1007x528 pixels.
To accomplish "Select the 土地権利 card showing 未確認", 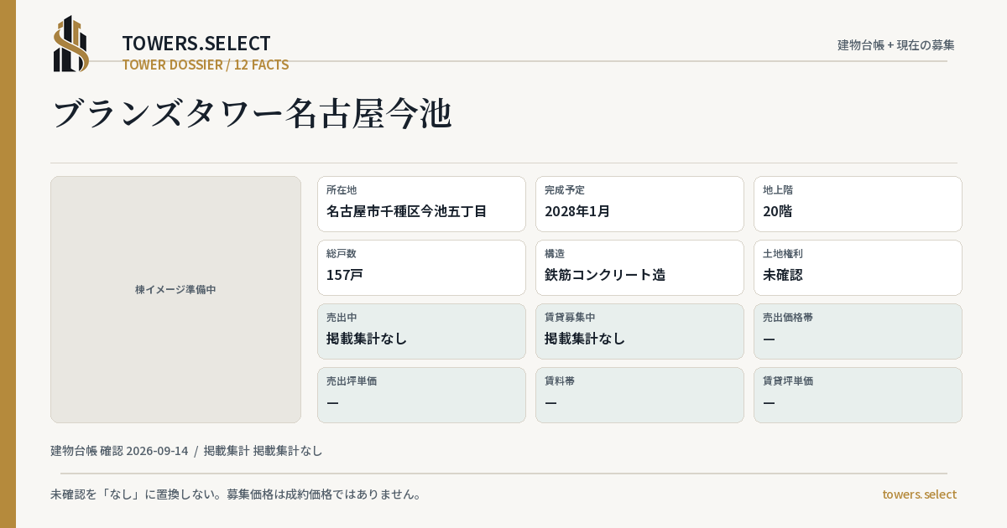I will point(858,267).
